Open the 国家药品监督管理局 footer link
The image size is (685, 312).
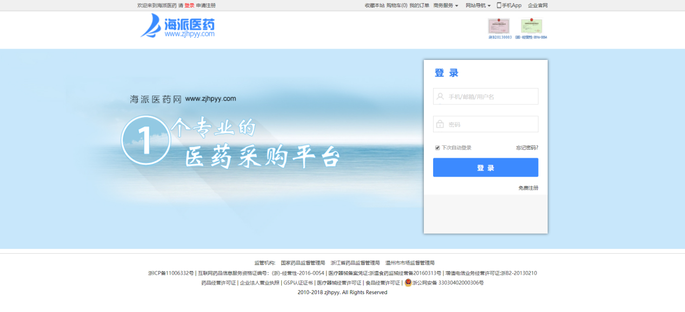(303, 263)
